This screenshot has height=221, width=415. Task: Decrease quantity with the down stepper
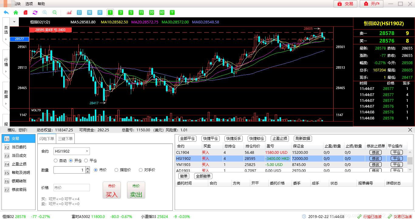click(88, 172)
